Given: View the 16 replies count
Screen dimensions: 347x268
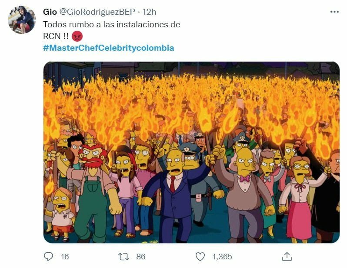Looking at the screenshot, I should [x=65, y=257].
